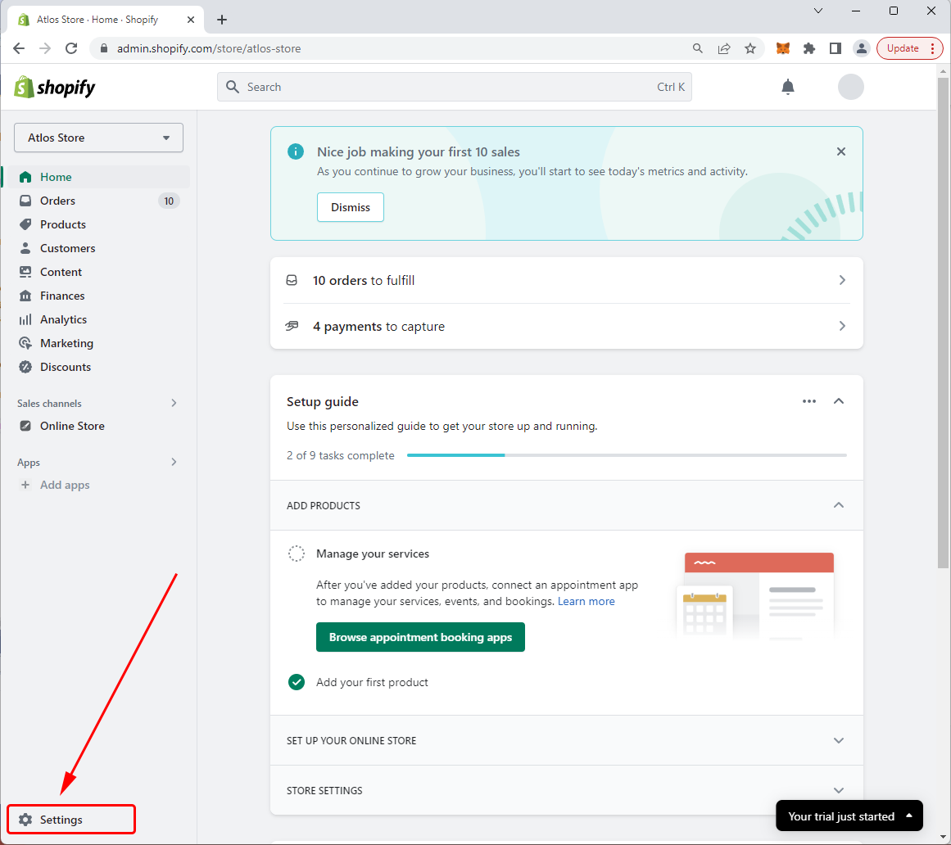Click the Add your first product task
Screen dimensions: 951x845
(x=372, y=682)
